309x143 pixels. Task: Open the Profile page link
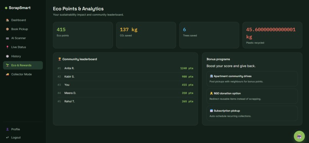click(23, 129)
